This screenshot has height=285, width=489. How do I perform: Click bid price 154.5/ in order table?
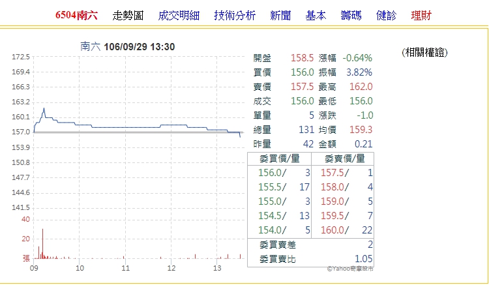[272, 216]
